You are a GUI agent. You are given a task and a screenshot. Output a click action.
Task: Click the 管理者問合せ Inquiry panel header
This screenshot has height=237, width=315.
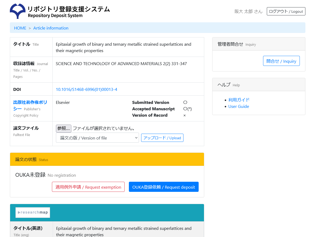coord(259,44)
